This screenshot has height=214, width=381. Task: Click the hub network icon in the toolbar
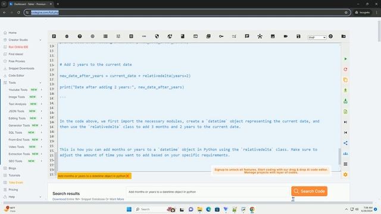click(x=260, y=36)
